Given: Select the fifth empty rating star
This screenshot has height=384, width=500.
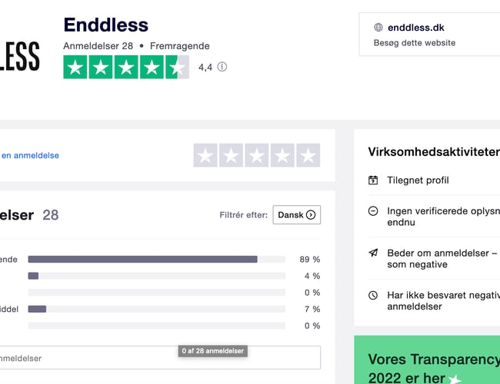Looking at the screenshot, I should (x=308, y=156).
